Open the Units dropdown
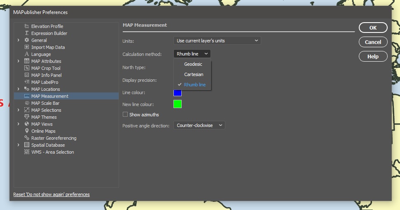The height and width of the screenshot is (210, 400). [x=217, y=41]
